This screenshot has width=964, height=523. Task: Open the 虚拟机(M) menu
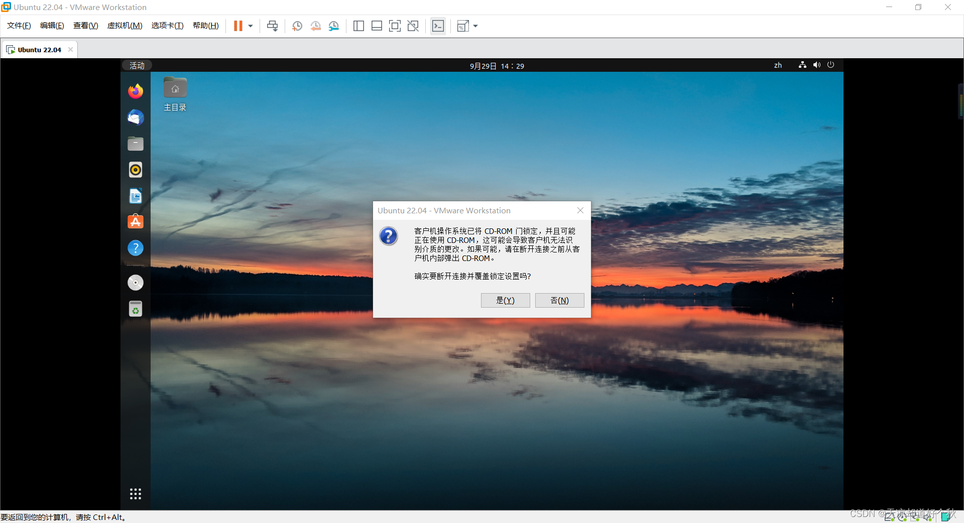pos(125,26)
